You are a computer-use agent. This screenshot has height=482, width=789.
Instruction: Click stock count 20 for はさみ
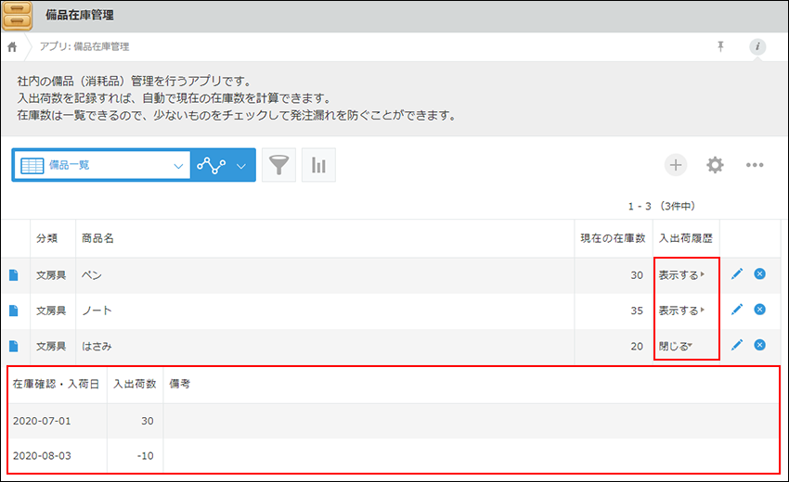637,347
